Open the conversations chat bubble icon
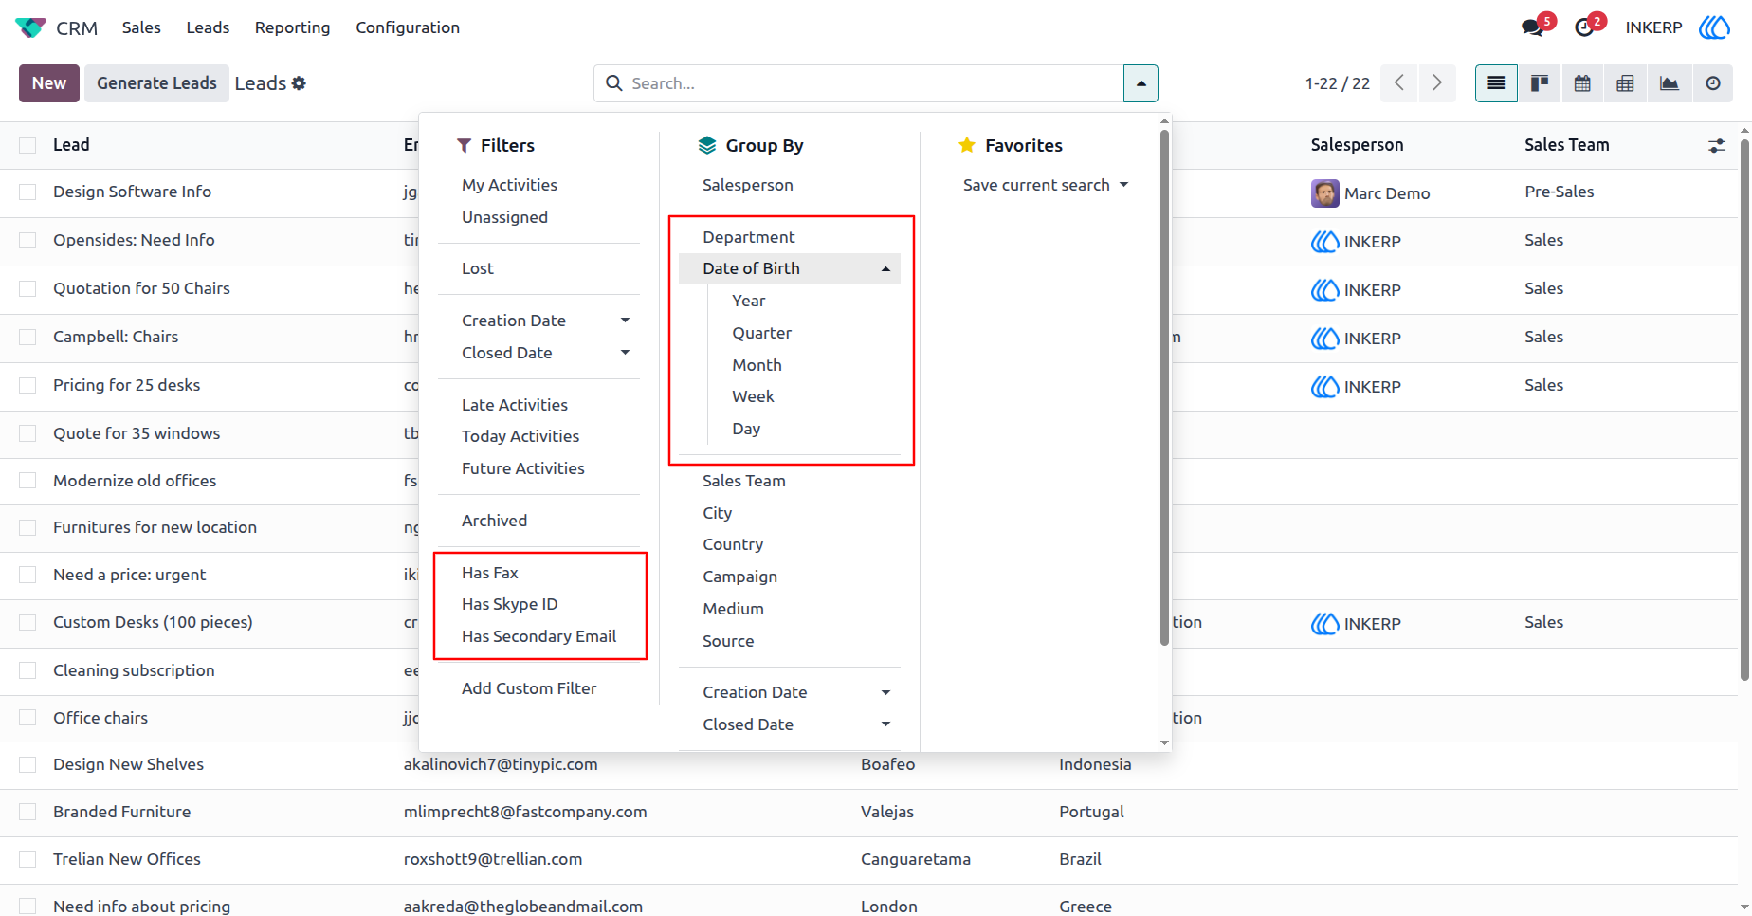Image resolution: width=1752 pixels, height=916 pixels. tap(1532, 27)
